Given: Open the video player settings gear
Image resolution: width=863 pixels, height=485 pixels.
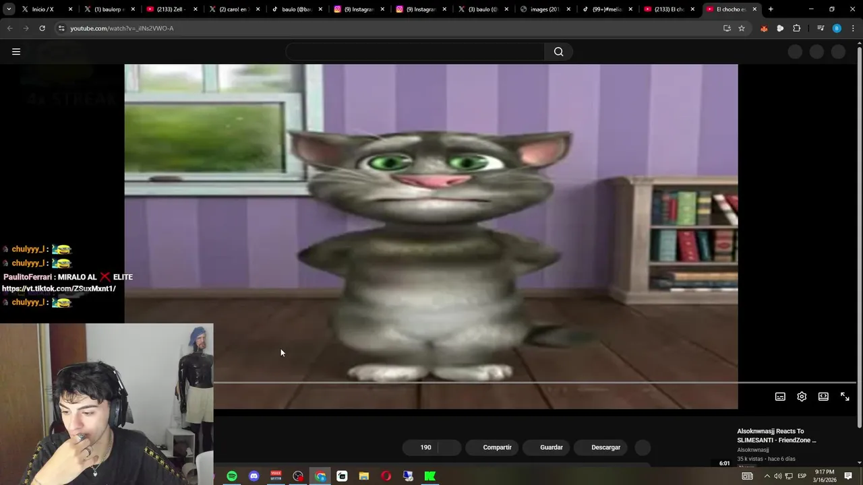Looking at the screenshot, I should [802, 397].
